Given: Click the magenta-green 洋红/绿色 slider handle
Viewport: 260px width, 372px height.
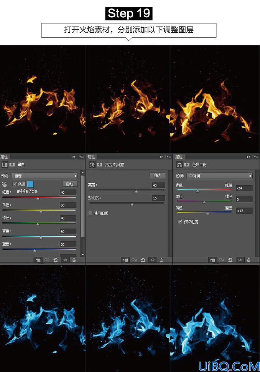Looking at the screenshot, I should click(204, 203).
